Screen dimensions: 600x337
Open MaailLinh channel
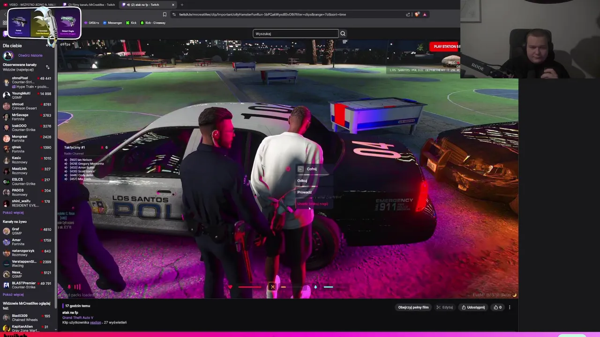28,171
